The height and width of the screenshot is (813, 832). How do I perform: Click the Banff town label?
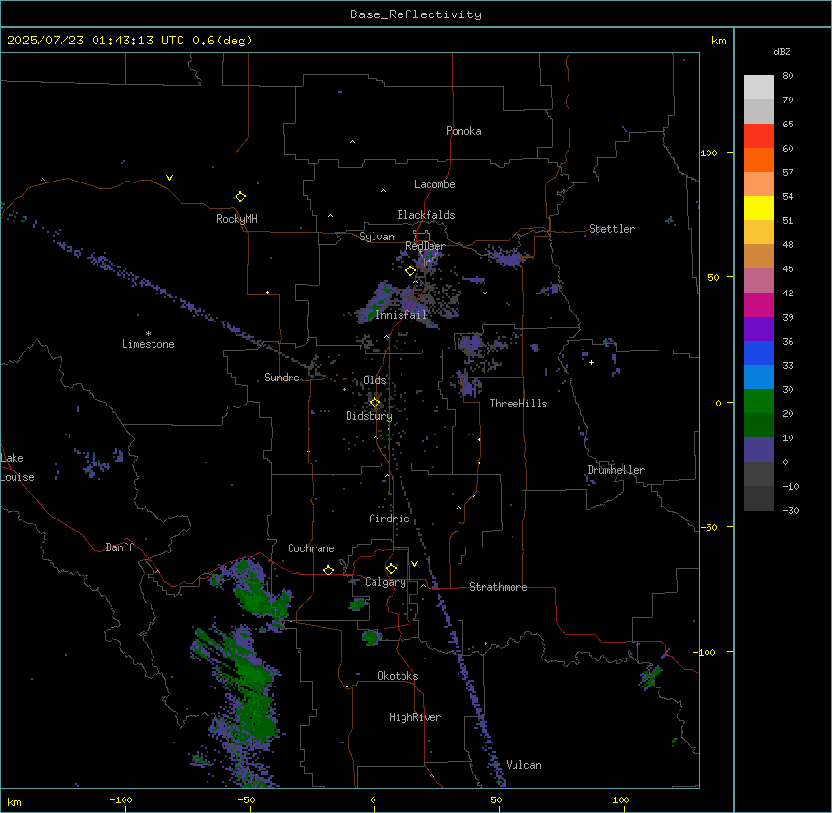click(x=120, y=547)
